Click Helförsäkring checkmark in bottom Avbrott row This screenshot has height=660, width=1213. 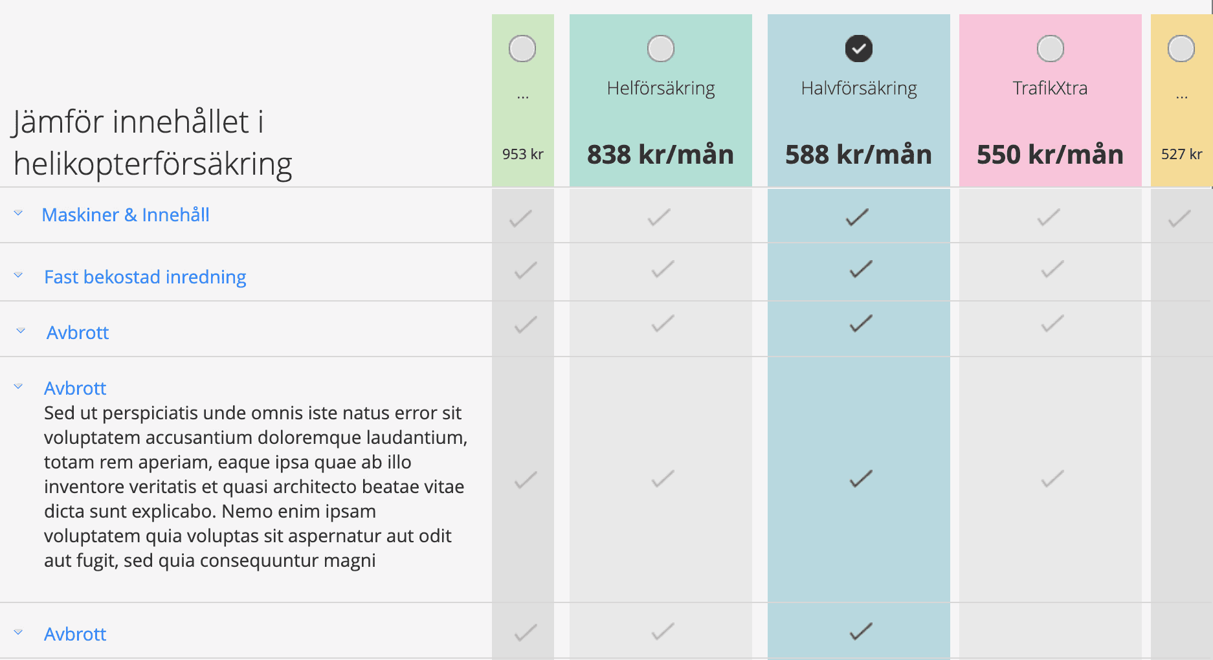663,632
